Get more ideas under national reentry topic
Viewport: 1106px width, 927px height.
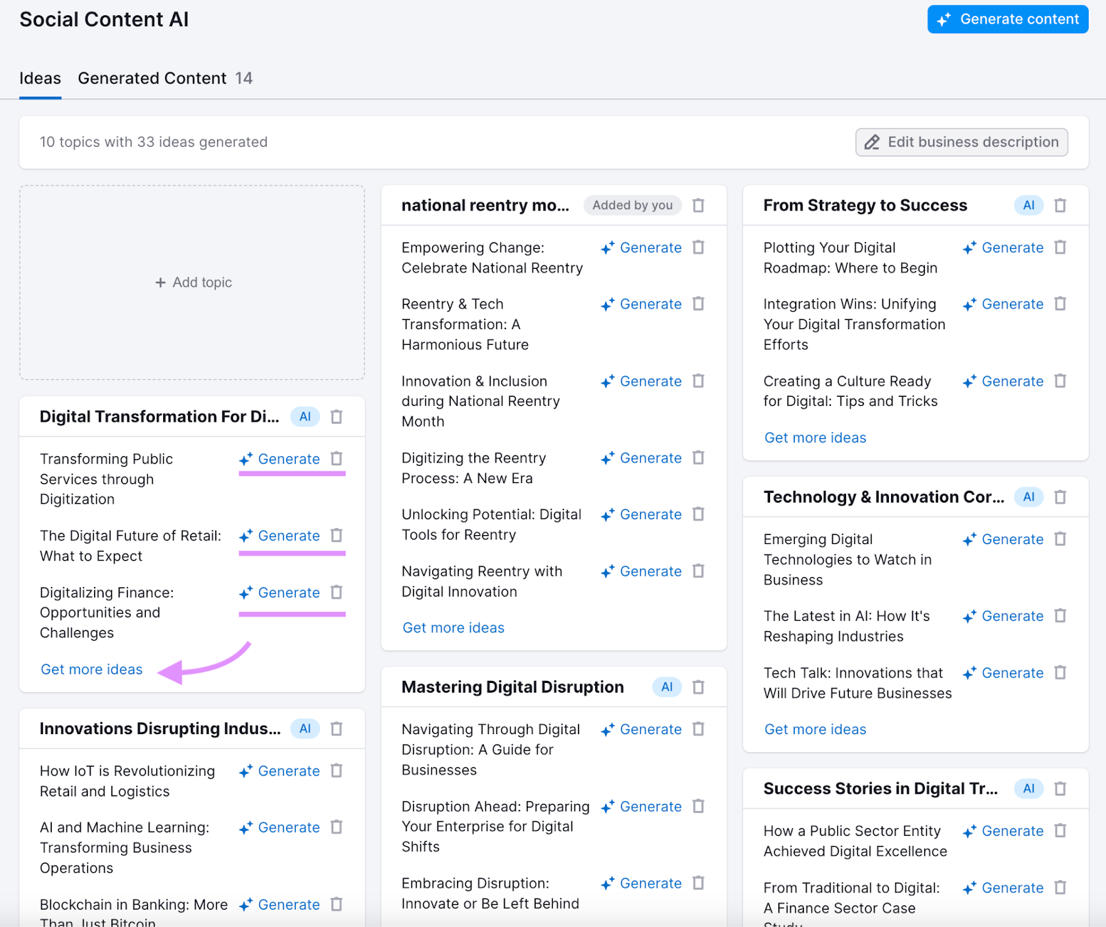point(453,628)
